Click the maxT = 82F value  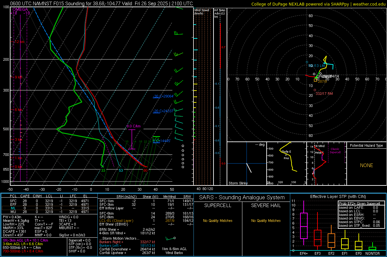click(43, 227)
